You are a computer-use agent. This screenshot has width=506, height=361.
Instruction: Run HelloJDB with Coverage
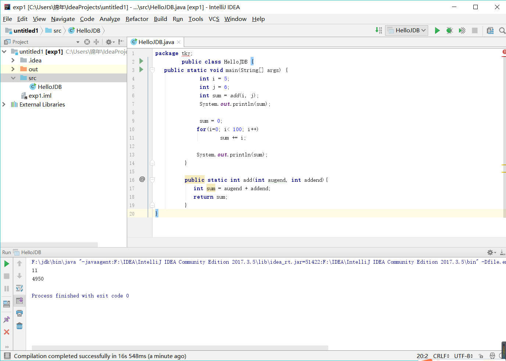(462, 30)
